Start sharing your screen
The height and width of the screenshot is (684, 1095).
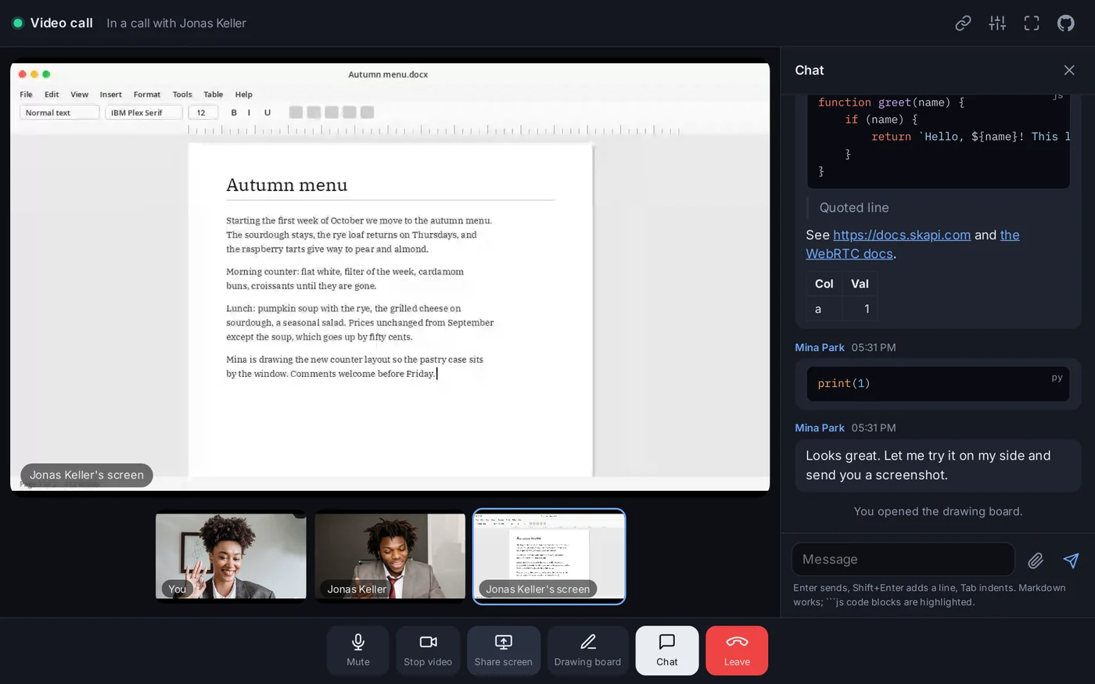coord(504,650)
